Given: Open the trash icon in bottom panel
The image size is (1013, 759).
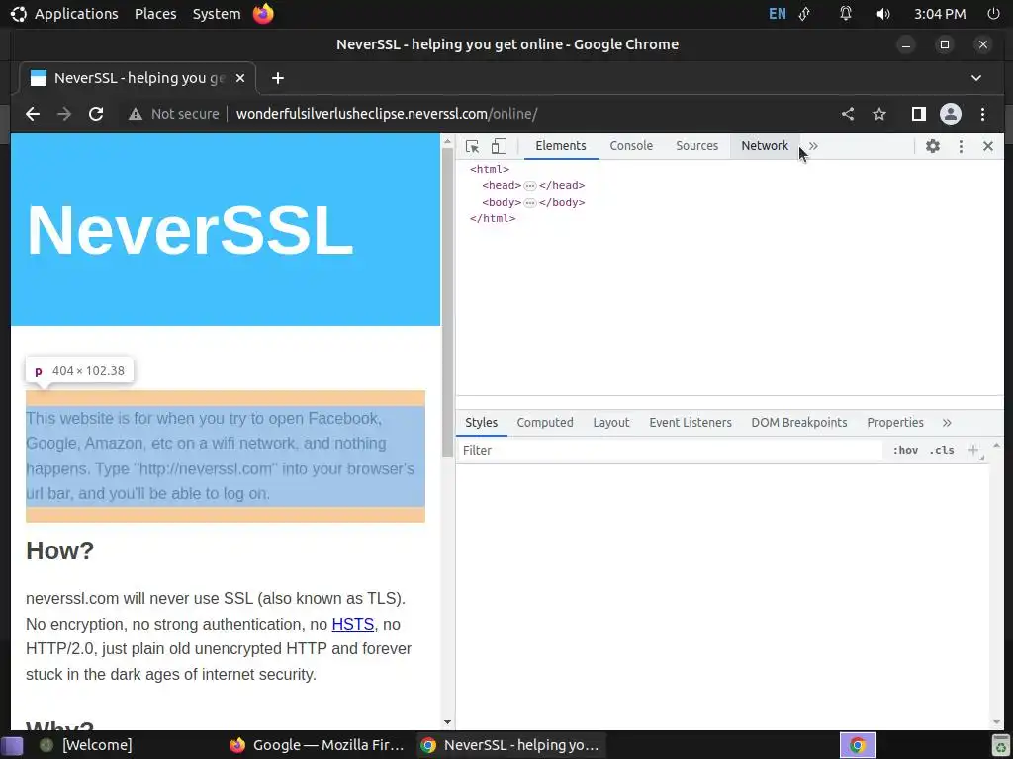Looking at the screenshot, I should click(x=1001, y=746).
